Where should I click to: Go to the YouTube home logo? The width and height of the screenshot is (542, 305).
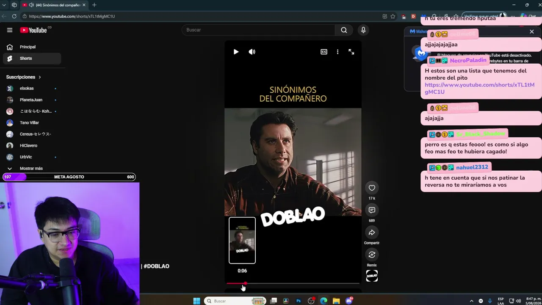point(33,30)
